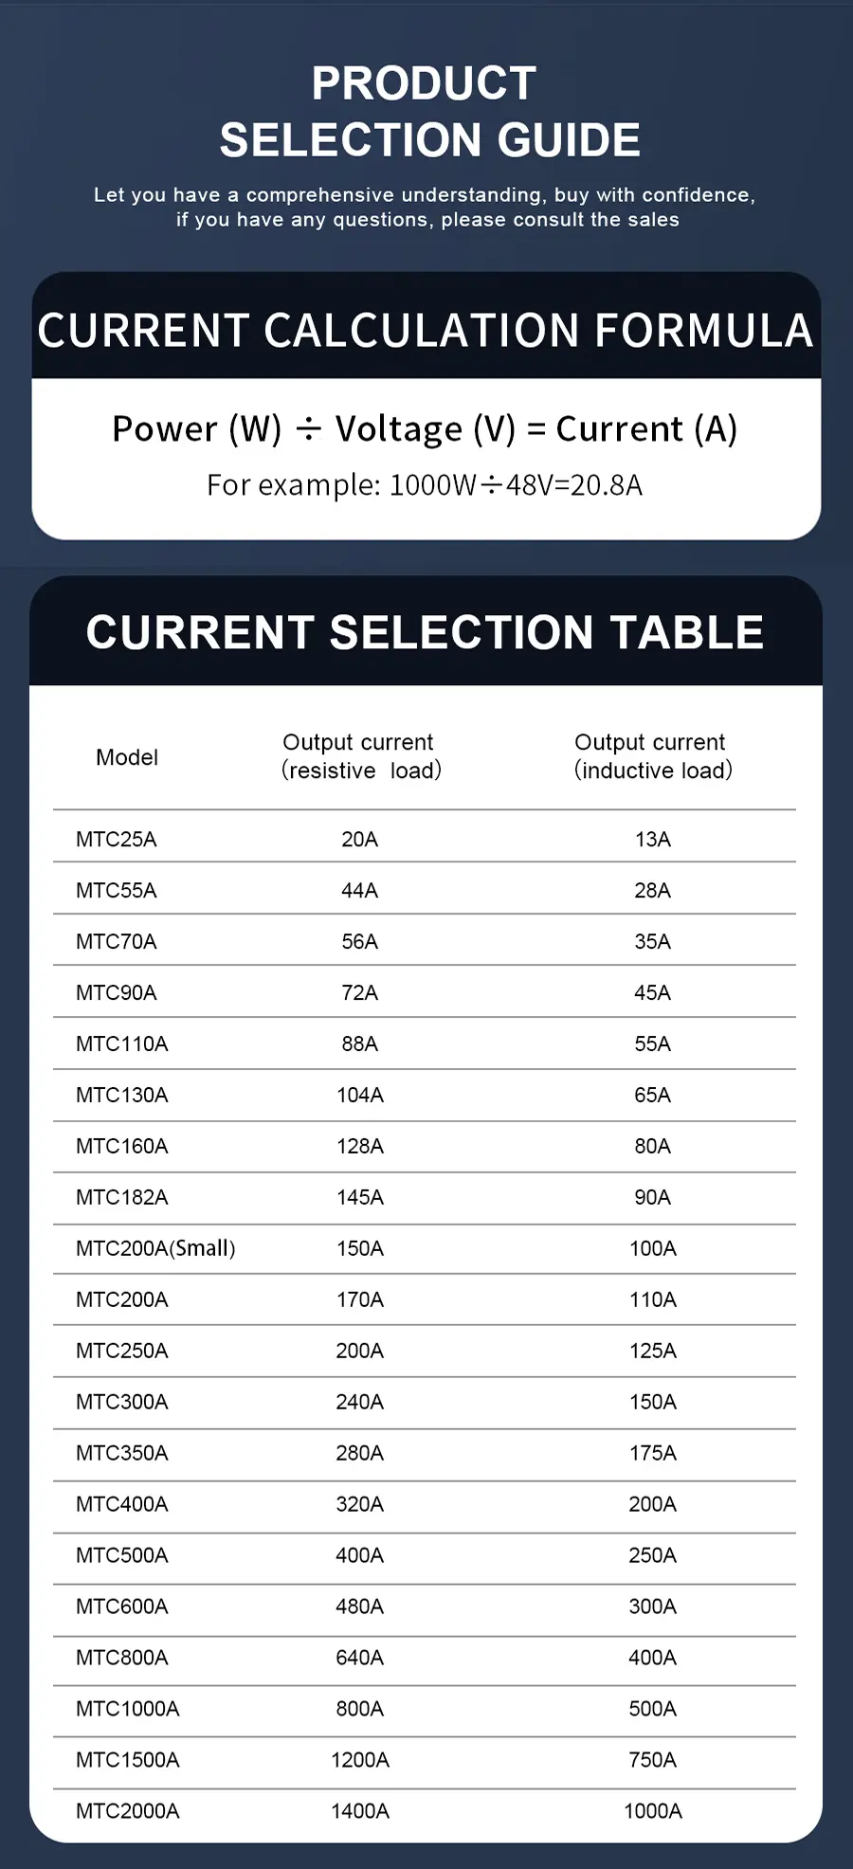Click the Model column header
The height and width of the screenshot is (1869, 853).
click(x=127, y=757)
